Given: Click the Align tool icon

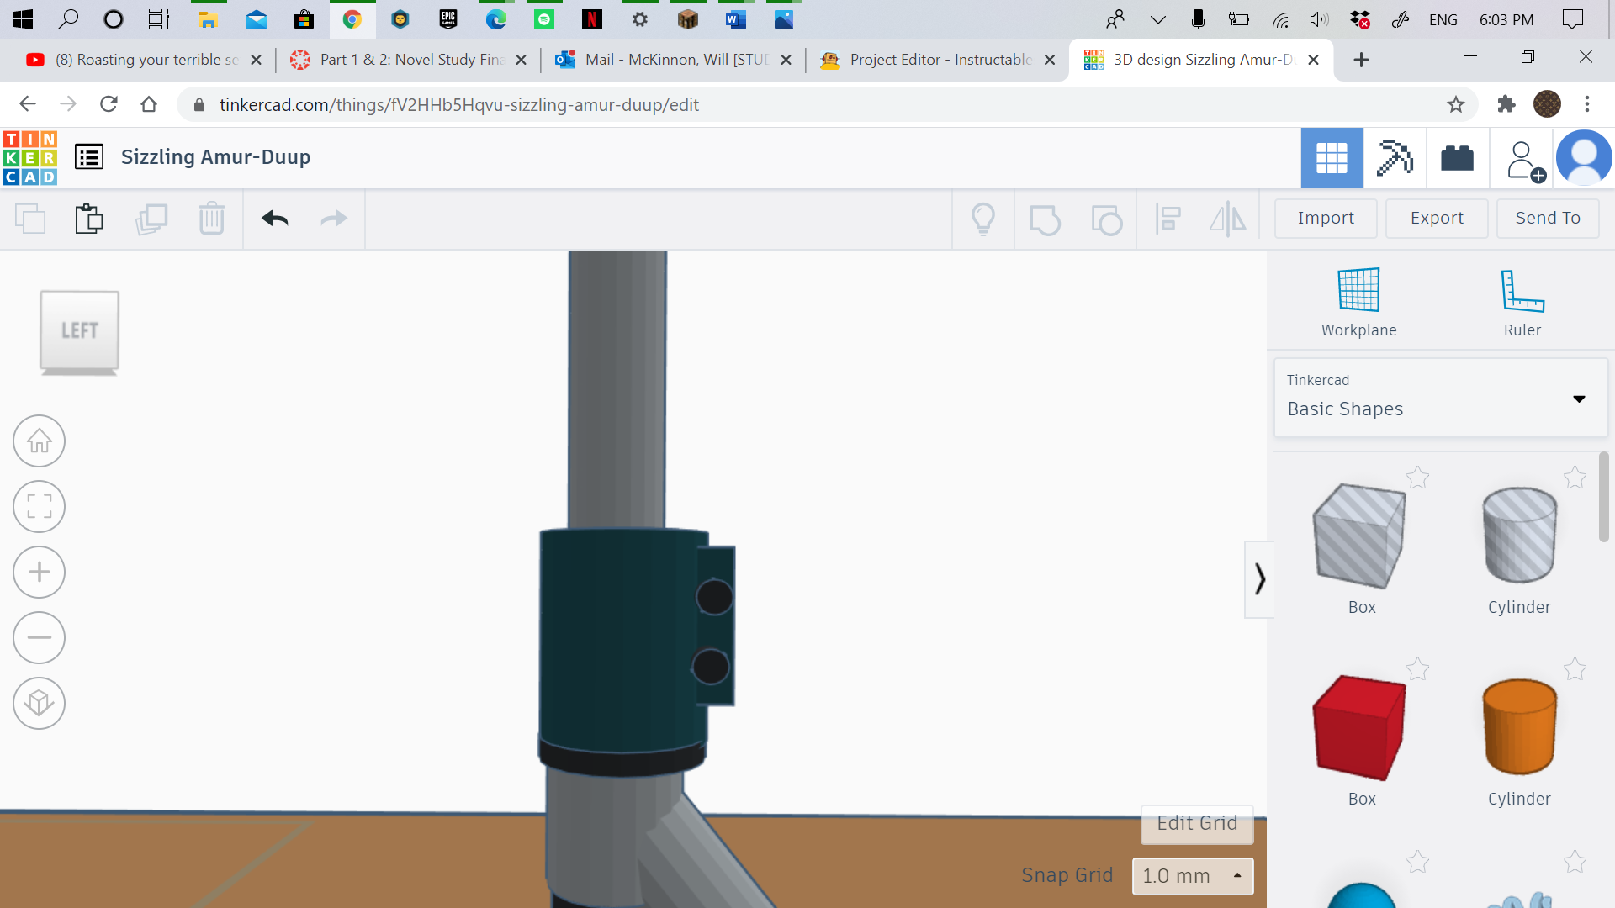Looking at the screenshot, I should coord(1168,219).
